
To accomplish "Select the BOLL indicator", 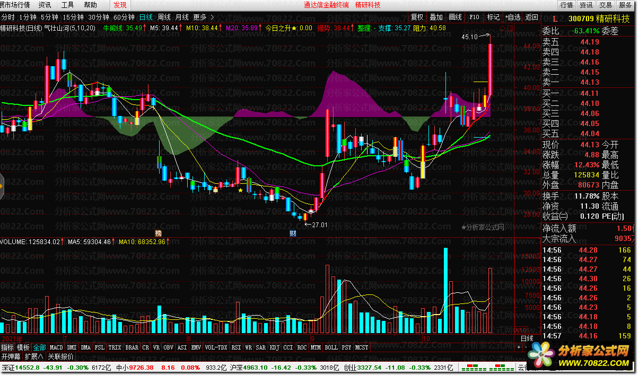I will click(x=331, y=347).
